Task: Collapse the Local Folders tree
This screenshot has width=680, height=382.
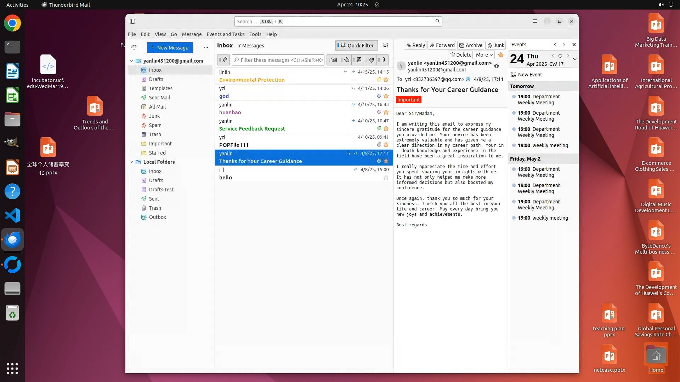Action: point(131,162)
